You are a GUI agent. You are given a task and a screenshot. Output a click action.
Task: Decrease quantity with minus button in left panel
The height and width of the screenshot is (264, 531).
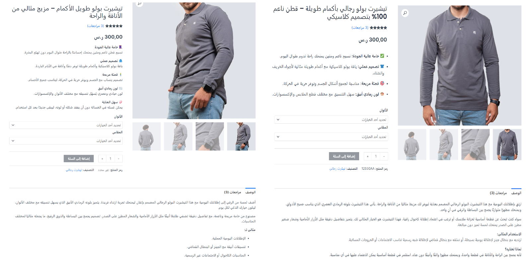coord(118,159)
